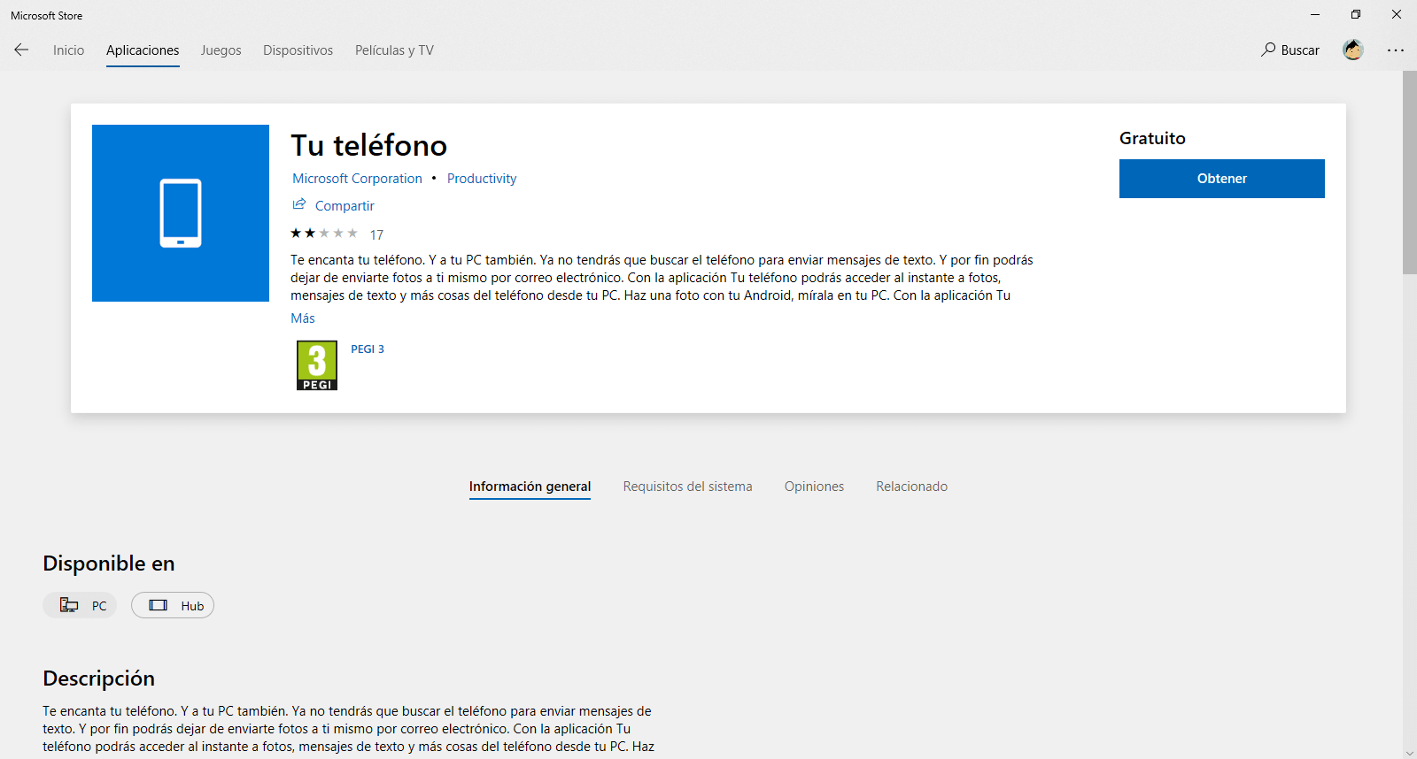
Task: Click the star rating display
Action: pyautogui.click(x=324, y=234)
